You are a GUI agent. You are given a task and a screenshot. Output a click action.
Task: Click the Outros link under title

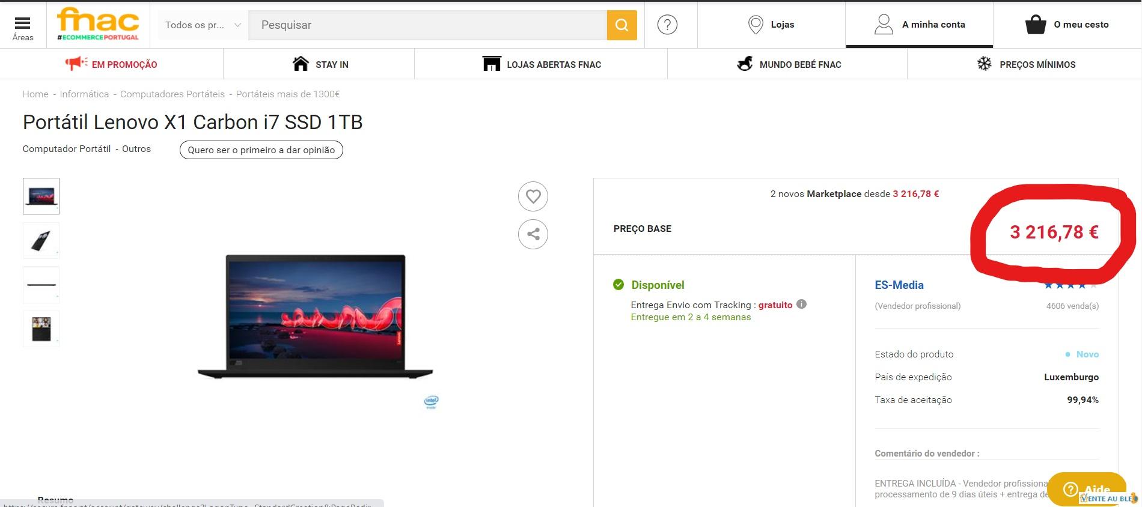coord(136,148)
